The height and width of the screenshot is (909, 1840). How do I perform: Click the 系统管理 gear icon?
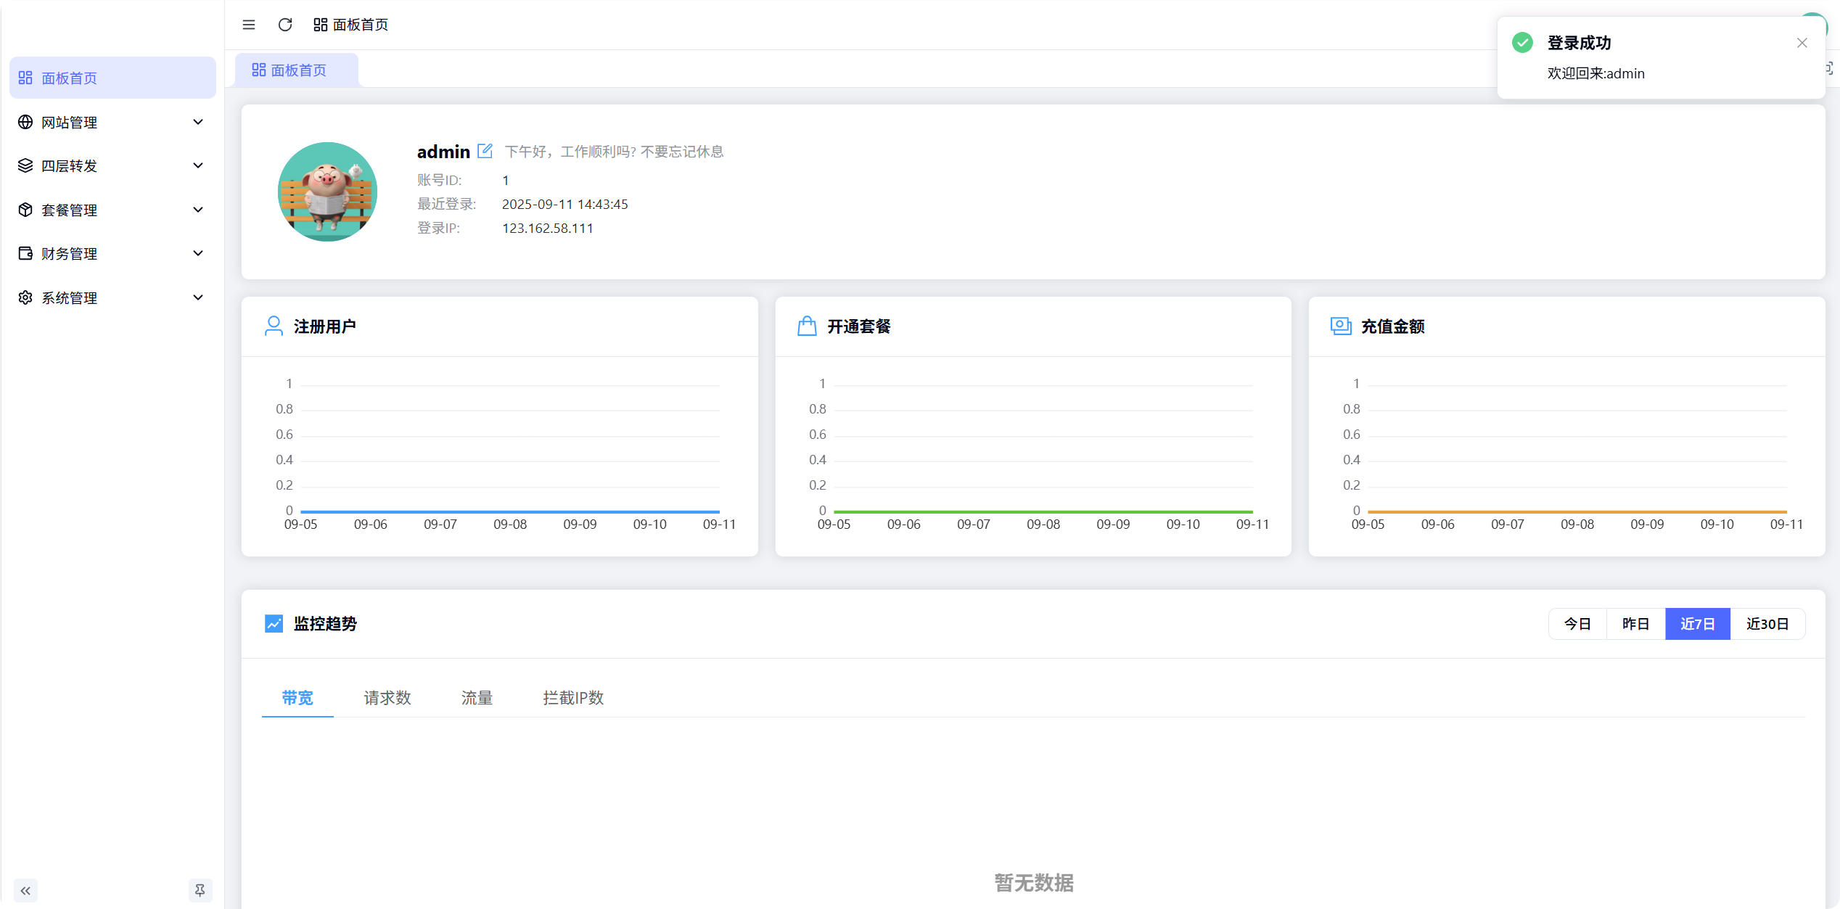pos(25,297)
